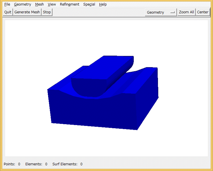Click the Generate Mesh button
Image resolution: width=213 pixels, height=171 pixels.
tap(27, 12)
